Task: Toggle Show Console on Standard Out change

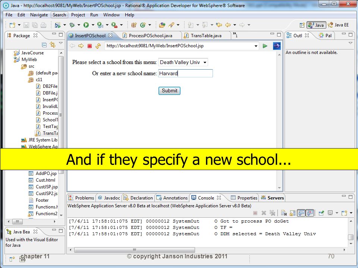Action: 301,213
